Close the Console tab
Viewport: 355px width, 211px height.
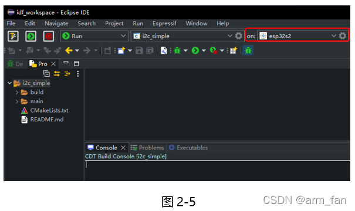click(x=123, y=148)
